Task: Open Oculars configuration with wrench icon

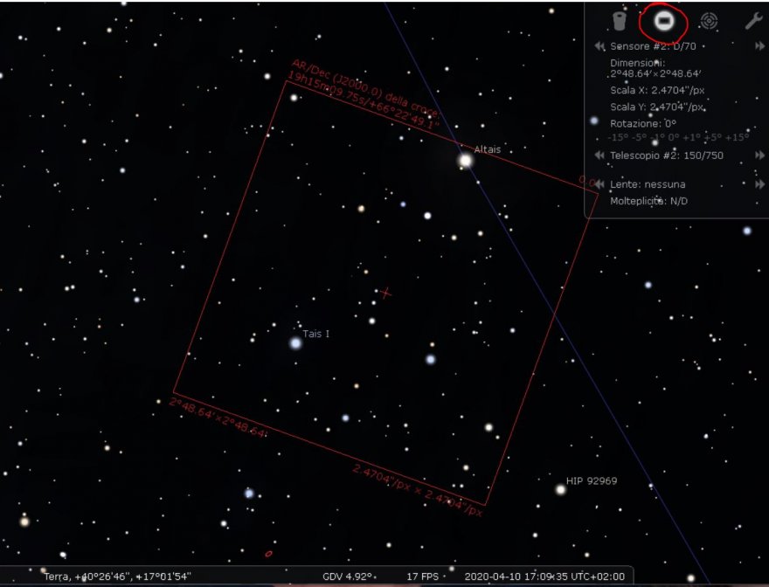Action: coord(753,21)
